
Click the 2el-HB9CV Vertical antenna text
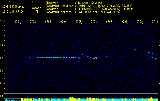point(99,12)
